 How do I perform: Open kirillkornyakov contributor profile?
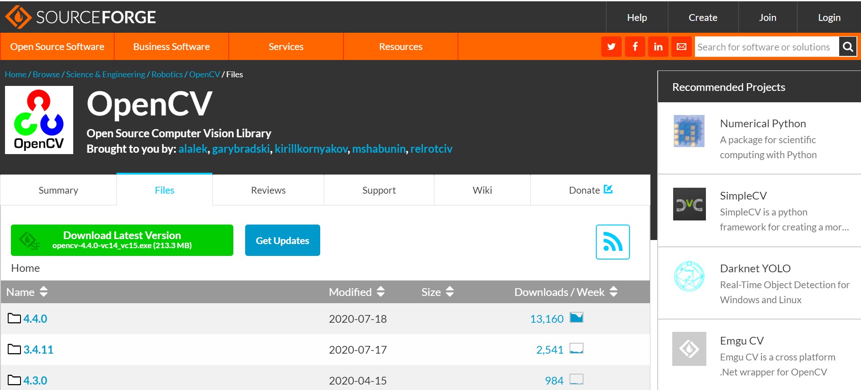311,149
